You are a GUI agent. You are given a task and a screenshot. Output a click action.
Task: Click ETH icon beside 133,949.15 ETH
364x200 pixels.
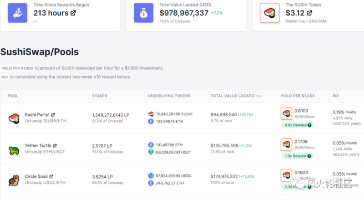coord(151,121)
